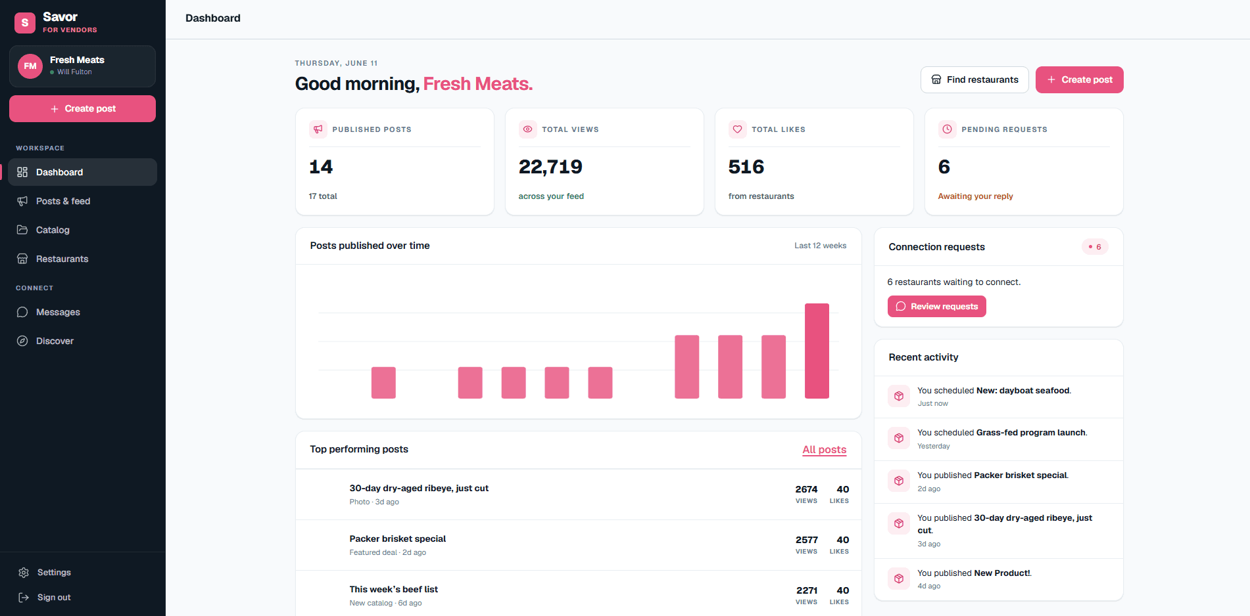Click the Fresh Meats account card

click(x=82, y=66)
